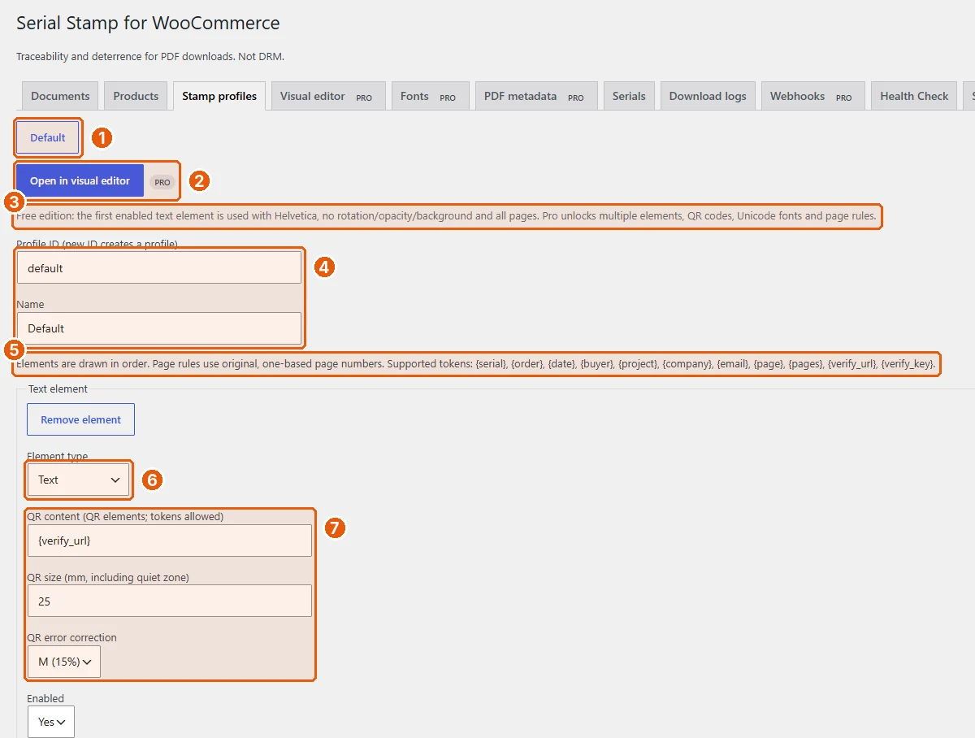Click the 'QR error correction' label
975x738 pixels.
coord(71,637)
